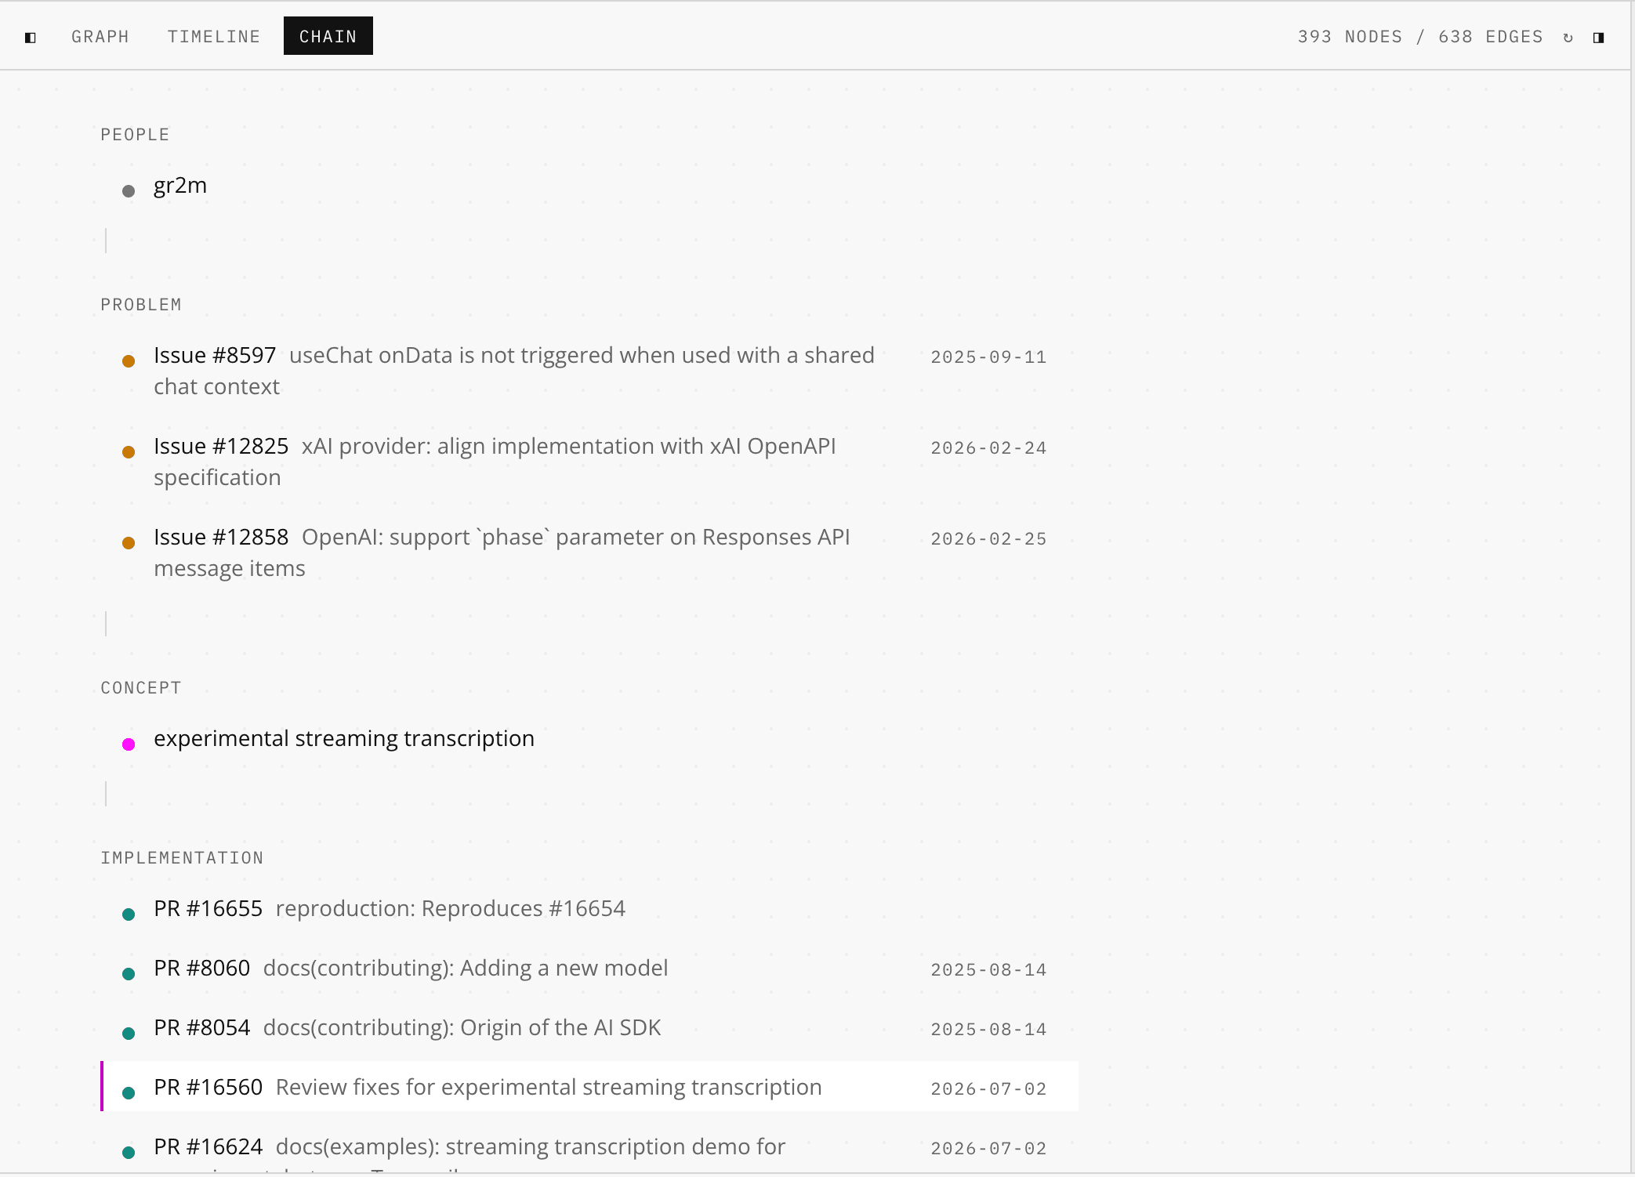Viewport: 1635px width, 1177px height.
Task: Toggle the left sidebar panel icon
Action: coord(31,37)
